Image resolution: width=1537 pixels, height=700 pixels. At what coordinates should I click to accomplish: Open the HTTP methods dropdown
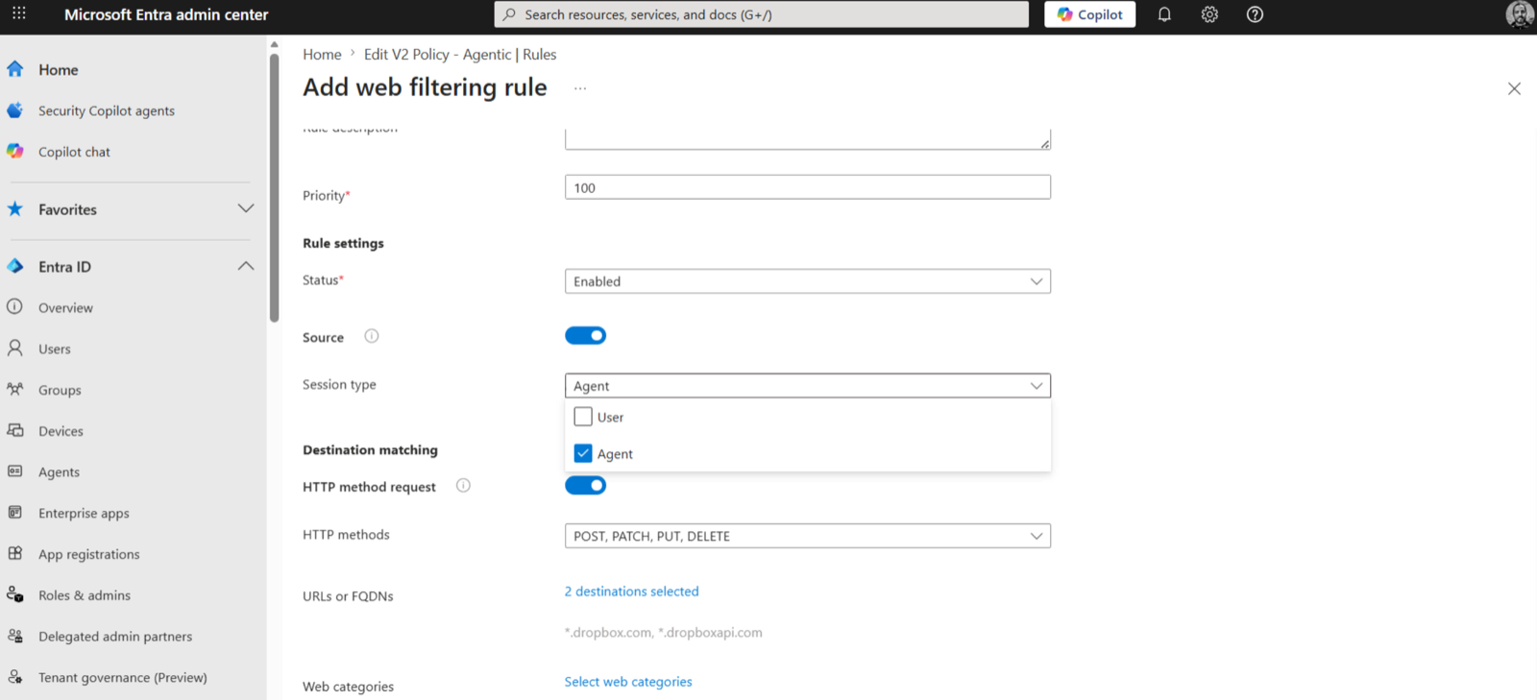(x=808, y=536)
